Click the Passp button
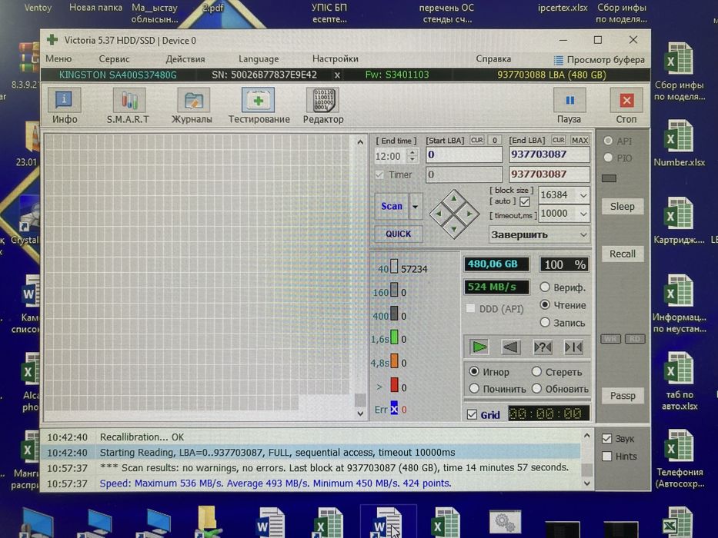The image size is (718, 538). 623,396
